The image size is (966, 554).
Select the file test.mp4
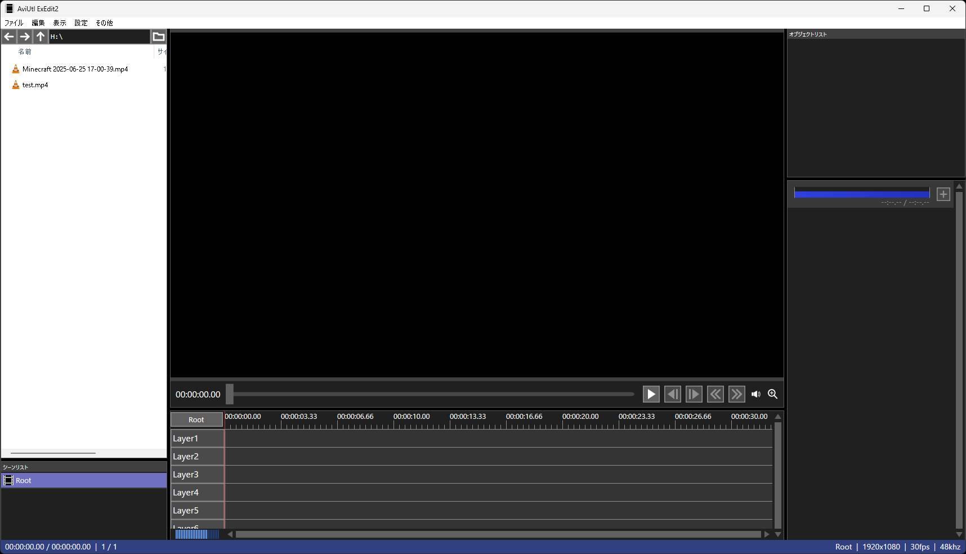tap(35, 85)
